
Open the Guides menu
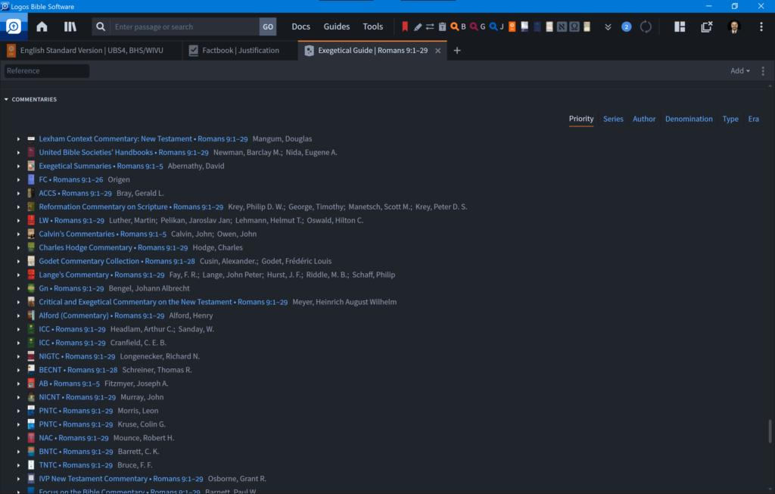337,26
